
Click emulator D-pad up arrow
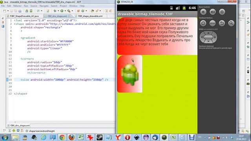[208, 33]
